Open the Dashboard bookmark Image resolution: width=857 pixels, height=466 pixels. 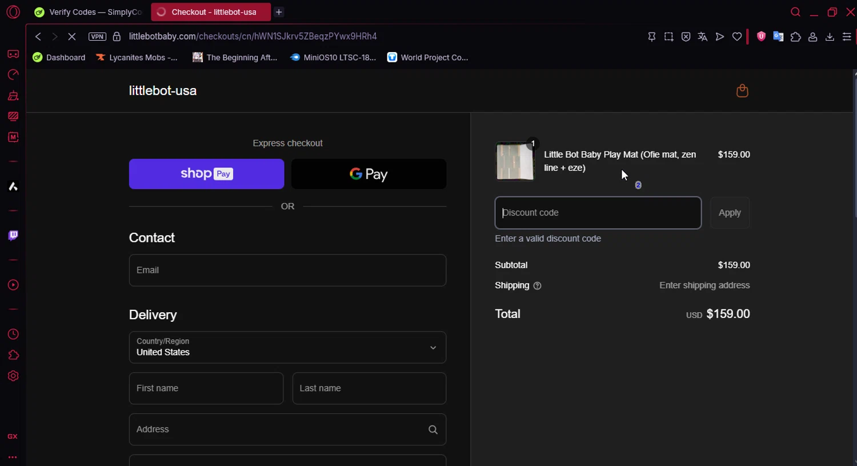pyautogui.click(x=59, y=57)
